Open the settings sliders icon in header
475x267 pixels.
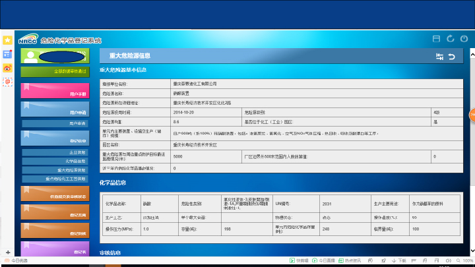[x=439, y=57]
